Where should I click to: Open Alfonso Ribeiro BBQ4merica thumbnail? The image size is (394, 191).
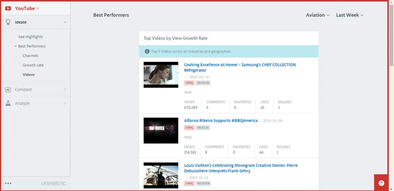pos(161,130)
